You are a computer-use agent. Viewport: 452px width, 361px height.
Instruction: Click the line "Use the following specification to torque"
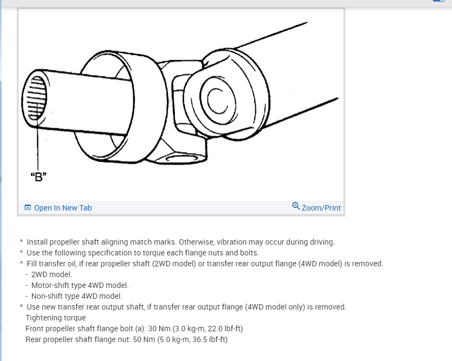[x=143, y=253]
